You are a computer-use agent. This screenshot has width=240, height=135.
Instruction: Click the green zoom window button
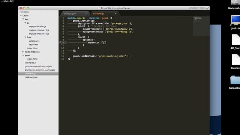tap(28, 8)
